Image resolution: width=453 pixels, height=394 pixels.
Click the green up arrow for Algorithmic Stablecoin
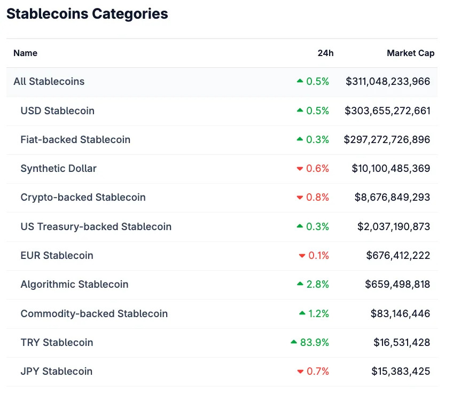300,284
